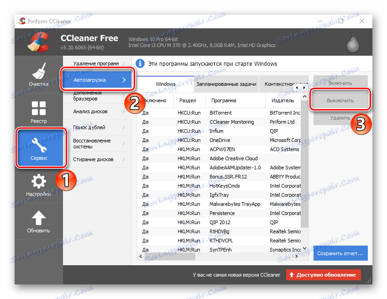This screenshot has width=387, height=299.
Task: Click the Выключить button
Action: click(340, 100)
